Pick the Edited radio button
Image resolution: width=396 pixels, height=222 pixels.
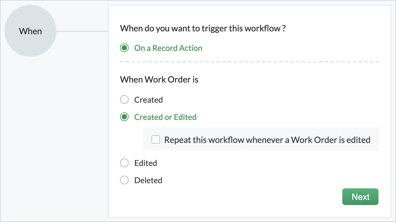point(124,163)
